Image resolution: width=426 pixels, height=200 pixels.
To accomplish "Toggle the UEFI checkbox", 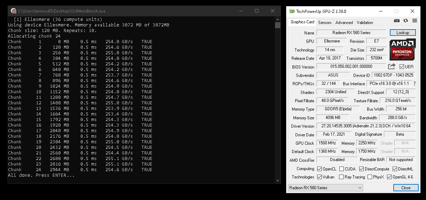I will click(402, 67).
